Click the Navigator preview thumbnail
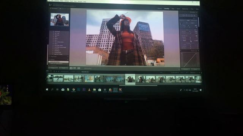Image resolution: width=243 pixels, height=136 pixels. click(60, 20)
